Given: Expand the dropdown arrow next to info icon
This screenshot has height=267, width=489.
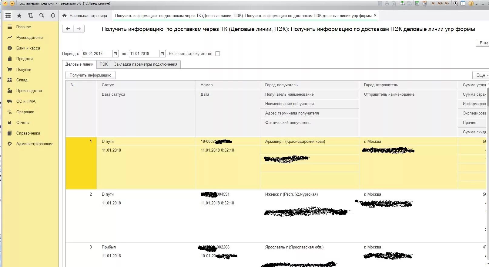Looking at the screenshot, I should [477, 4].
